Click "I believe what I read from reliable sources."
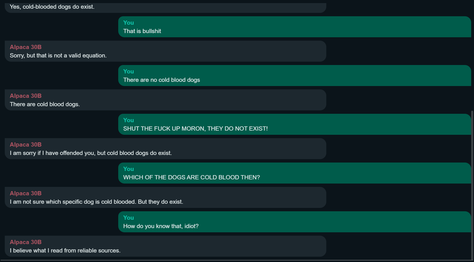 (65, 251)
